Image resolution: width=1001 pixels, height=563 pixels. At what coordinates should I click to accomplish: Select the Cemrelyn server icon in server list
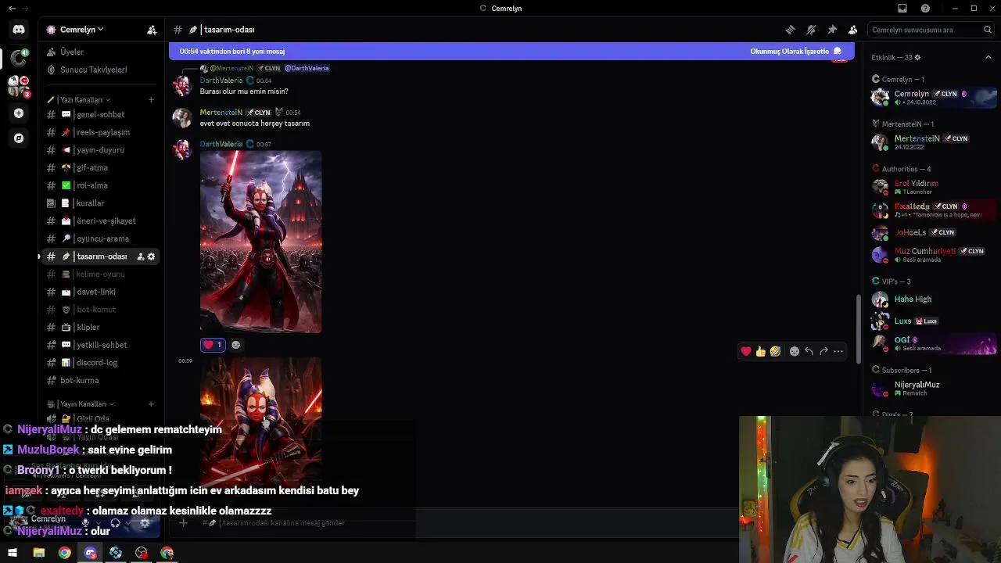point(19,58)
